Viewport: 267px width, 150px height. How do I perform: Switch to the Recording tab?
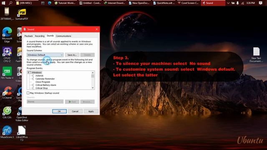pyautogui.click(x=40, y=36)
